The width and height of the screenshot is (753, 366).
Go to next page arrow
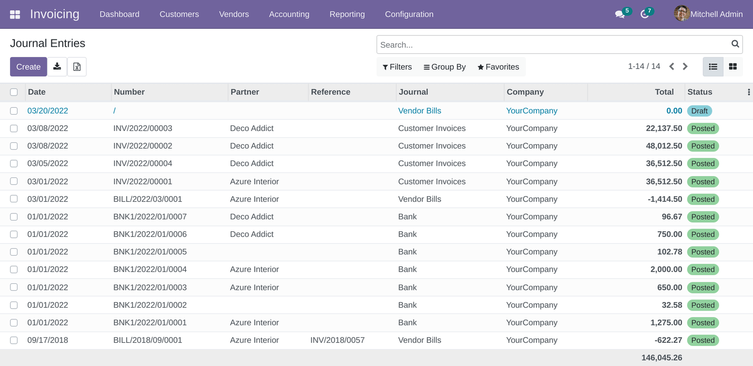[685, 66]
